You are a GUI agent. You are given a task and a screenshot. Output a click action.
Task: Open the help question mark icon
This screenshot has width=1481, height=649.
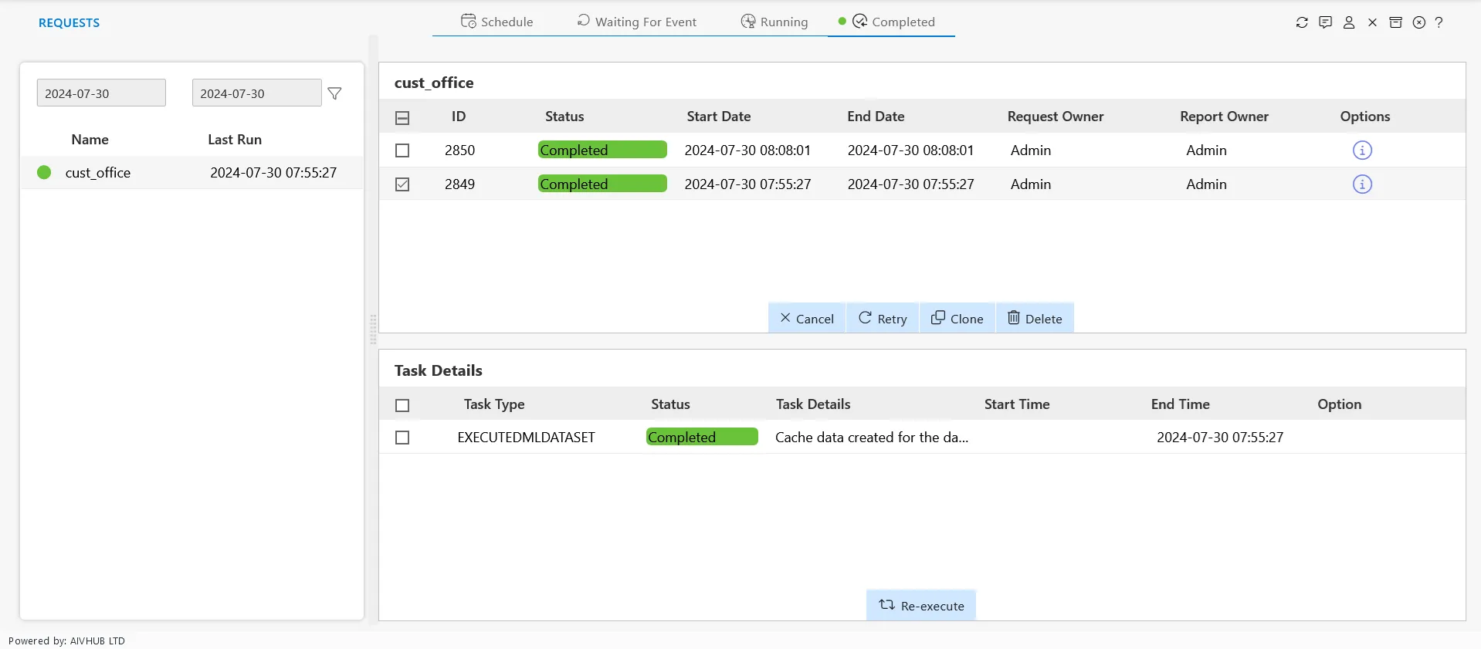click(1439, 22)
